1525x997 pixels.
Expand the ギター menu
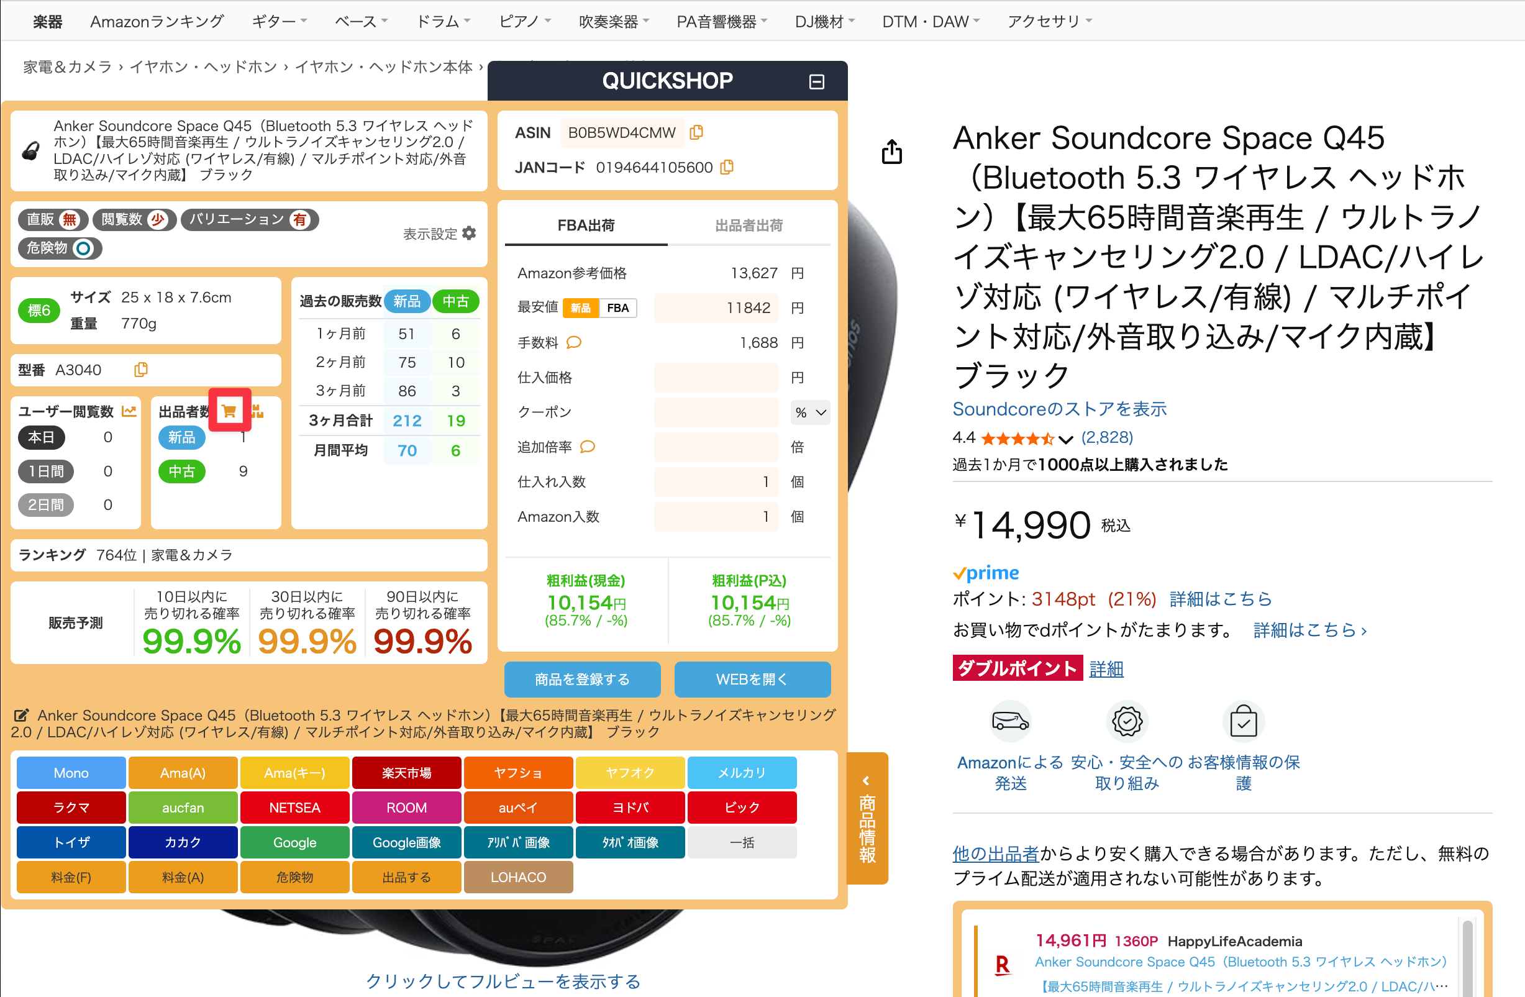[280, 22]
